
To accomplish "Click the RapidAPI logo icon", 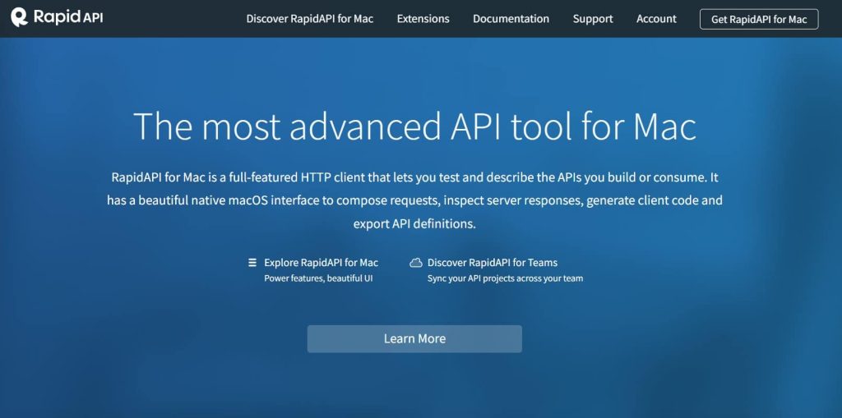I will [19, 18].
